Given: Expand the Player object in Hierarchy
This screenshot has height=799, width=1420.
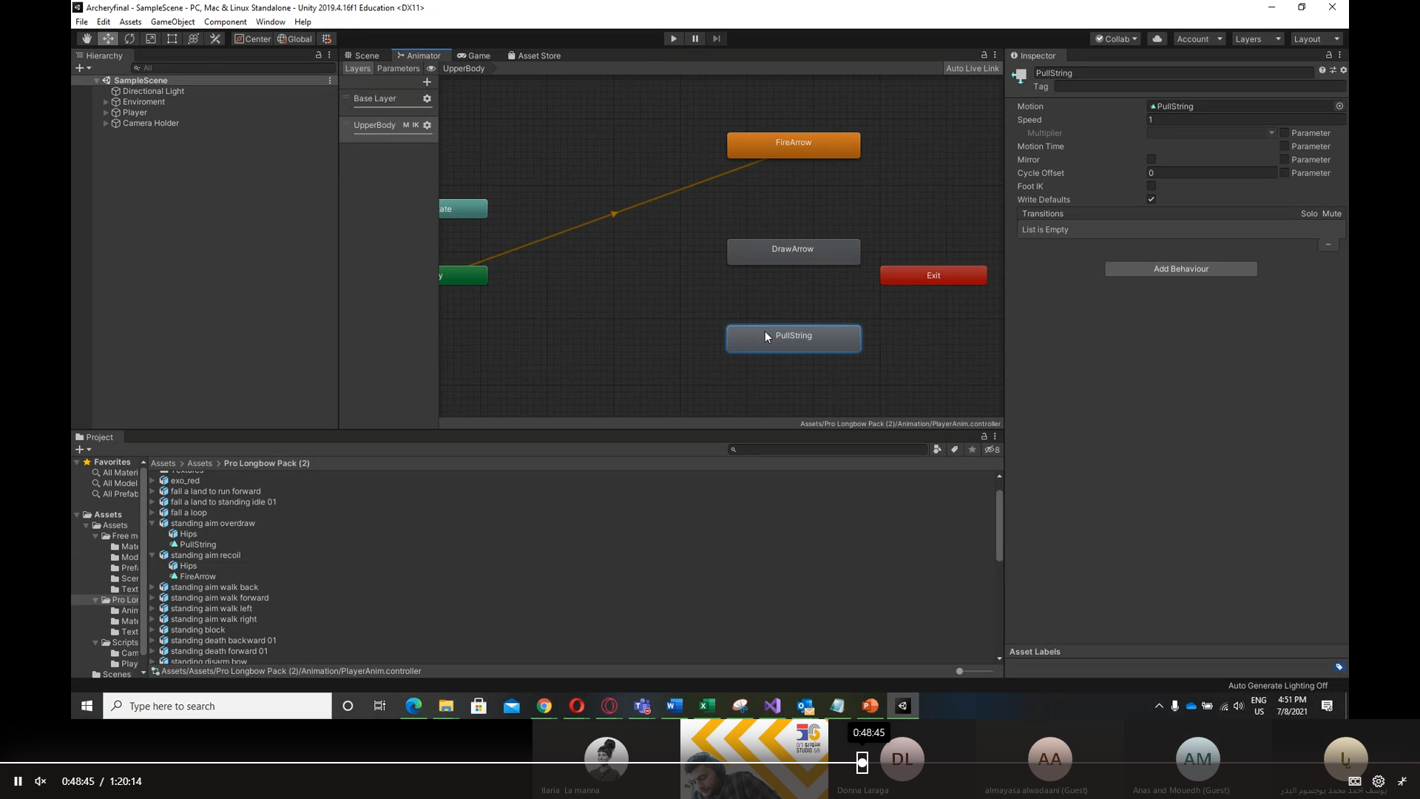Looking at the screenshot, I should pos(106,113).
